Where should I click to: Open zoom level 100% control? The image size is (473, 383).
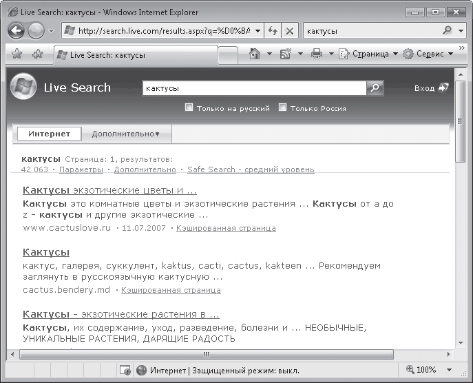[x=427, y=370]
